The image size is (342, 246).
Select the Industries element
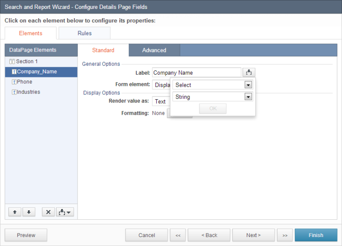[41, 92]
